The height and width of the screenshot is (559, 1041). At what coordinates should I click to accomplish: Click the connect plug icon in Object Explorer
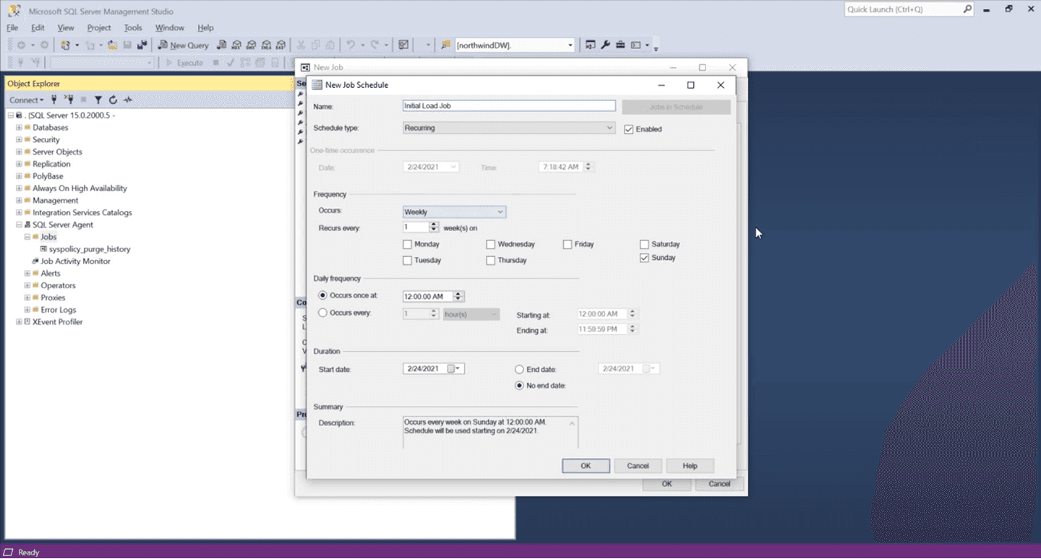[x=53, y=99]
